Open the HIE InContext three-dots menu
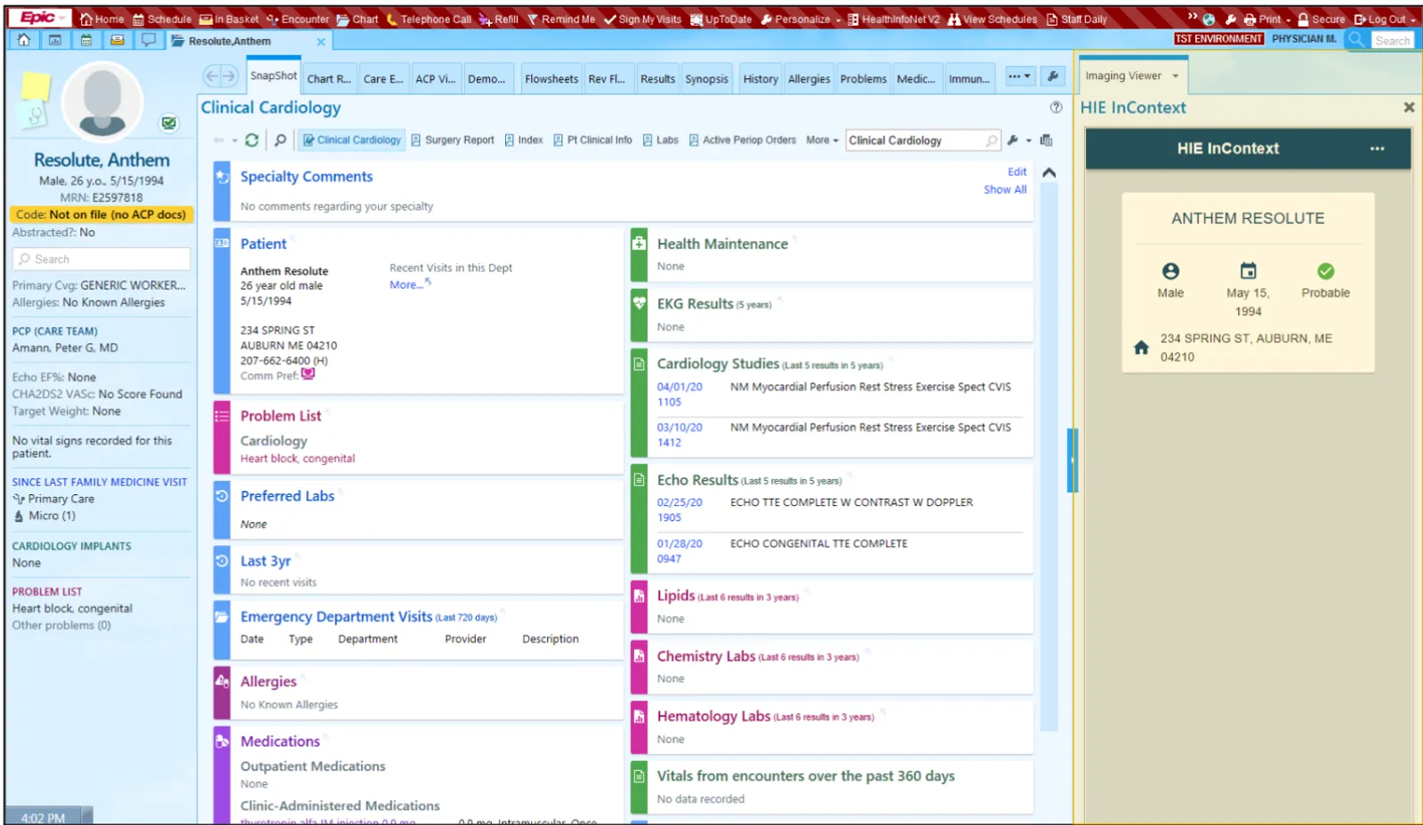Image resolution: width=1423 pixels, height=825 pixels. 1377,148
